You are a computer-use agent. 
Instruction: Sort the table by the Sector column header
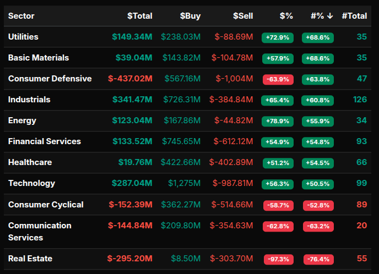[x=21, y=16]
